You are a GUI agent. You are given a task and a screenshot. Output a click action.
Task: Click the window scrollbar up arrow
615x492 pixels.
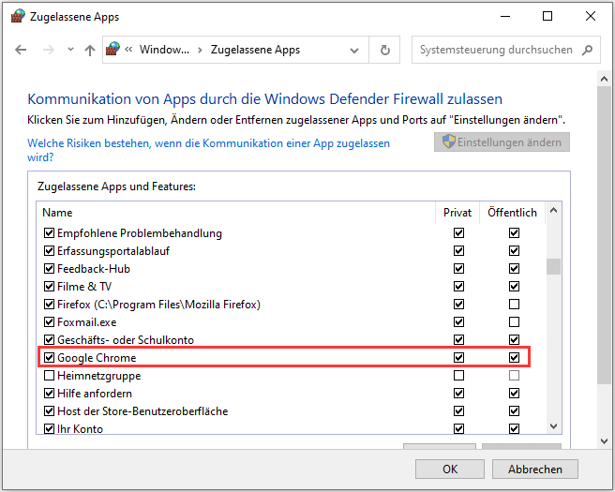tap(604, 79)
